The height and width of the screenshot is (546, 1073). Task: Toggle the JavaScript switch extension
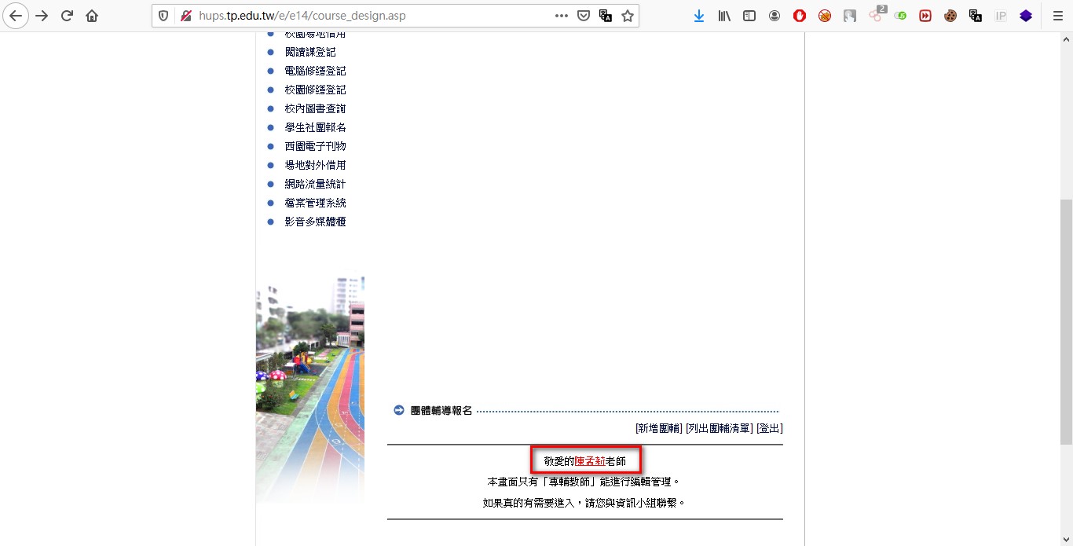(900, 16)
